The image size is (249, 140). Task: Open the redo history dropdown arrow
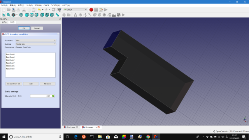click(x=49, y=10)
